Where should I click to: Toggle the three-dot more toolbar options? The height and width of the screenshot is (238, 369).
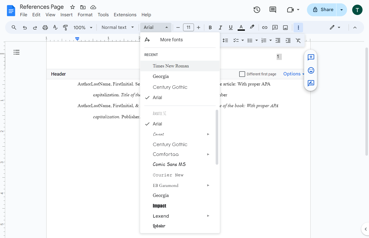[x=298, y=27]
